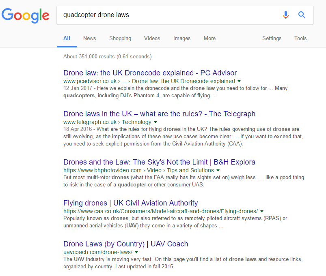Click the caa.co.uk Flying-drones URL text
Viewport: 326px width, 276px height.
(160, 211)
